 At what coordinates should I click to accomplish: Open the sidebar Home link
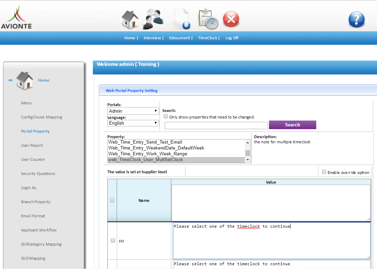point(43,80)
